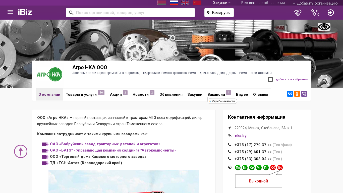
Task: Open the nka.by website link
Action: (x=241, y=136)
